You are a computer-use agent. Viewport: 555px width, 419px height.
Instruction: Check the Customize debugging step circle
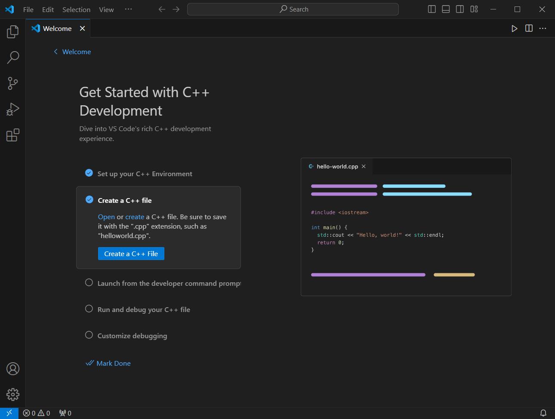89,335
